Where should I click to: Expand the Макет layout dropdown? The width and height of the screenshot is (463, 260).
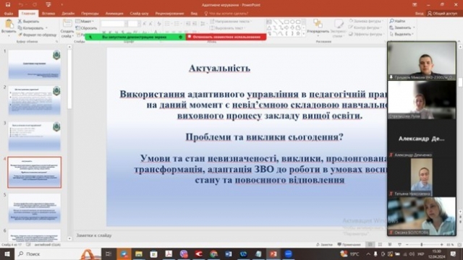pos(85,21)
